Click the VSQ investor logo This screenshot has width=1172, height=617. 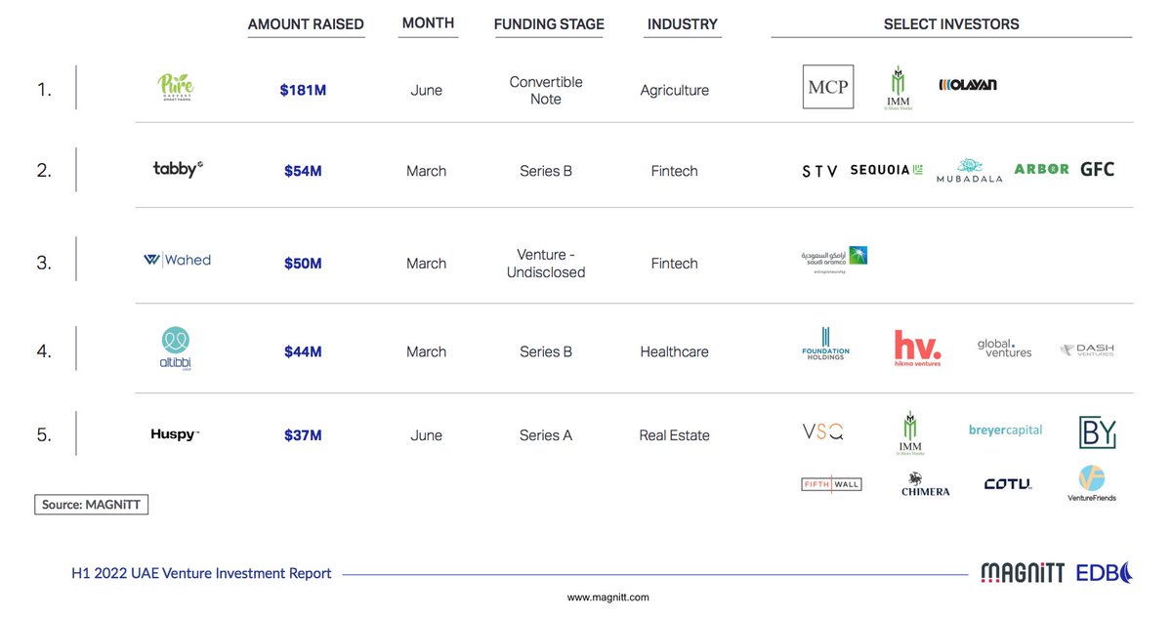[822, 432]
